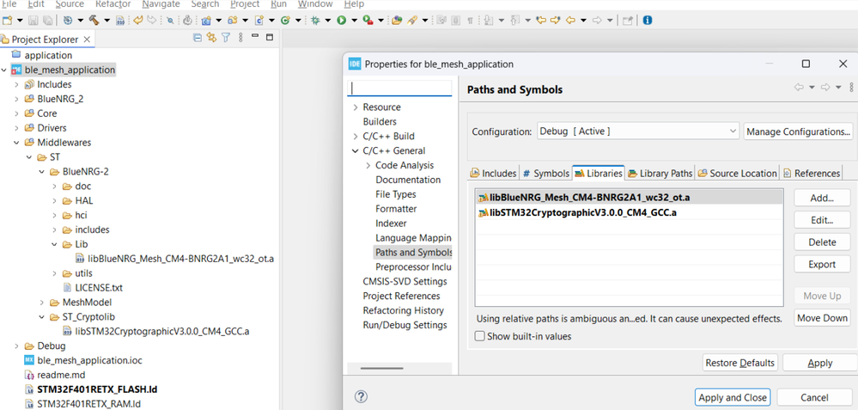The height and width of the screenshot is (410, 858).
Task: Click the Collapse All icon in Project Explorer
Action: (198, 38)
